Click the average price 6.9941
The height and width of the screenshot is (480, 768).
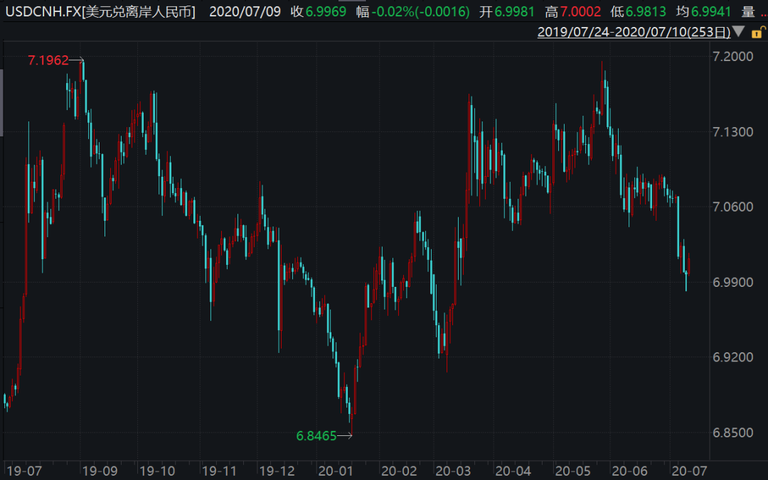pyautogui.click(x=710, y=12)
